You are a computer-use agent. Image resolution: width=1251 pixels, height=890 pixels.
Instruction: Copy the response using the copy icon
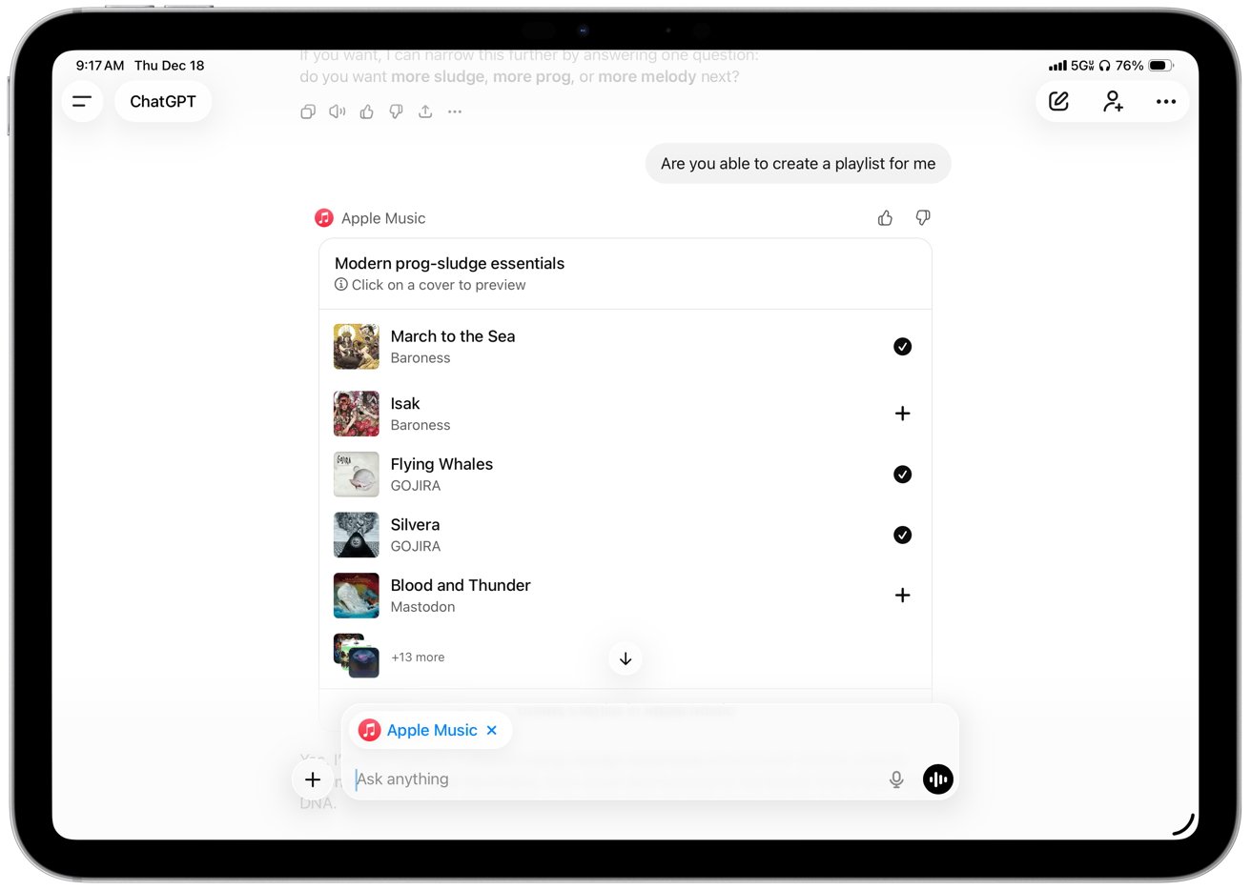(x=308, y=111)
